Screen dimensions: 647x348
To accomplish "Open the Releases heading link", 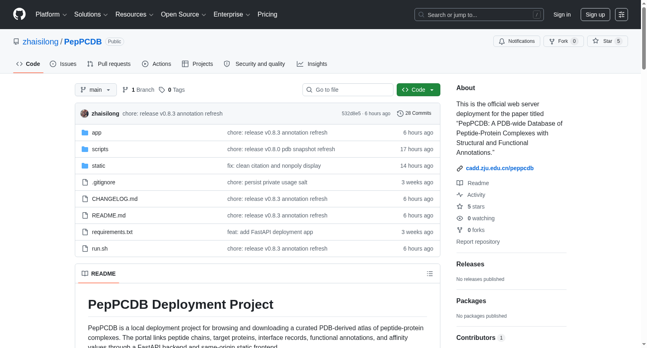I will (470, 264).
